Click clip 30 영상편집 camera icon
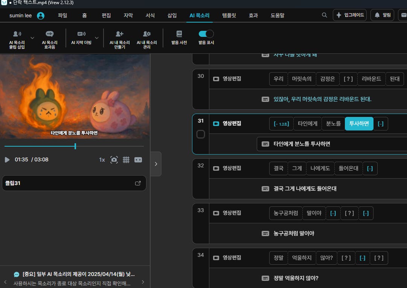This screenshot has height=288, width=407. coord(216,79)
